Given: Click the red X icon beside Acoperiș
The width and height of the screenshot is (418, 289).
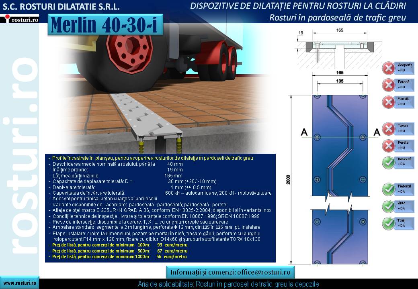Looking at the screenshot, I should pyautogui.click(x=389, y=68).
